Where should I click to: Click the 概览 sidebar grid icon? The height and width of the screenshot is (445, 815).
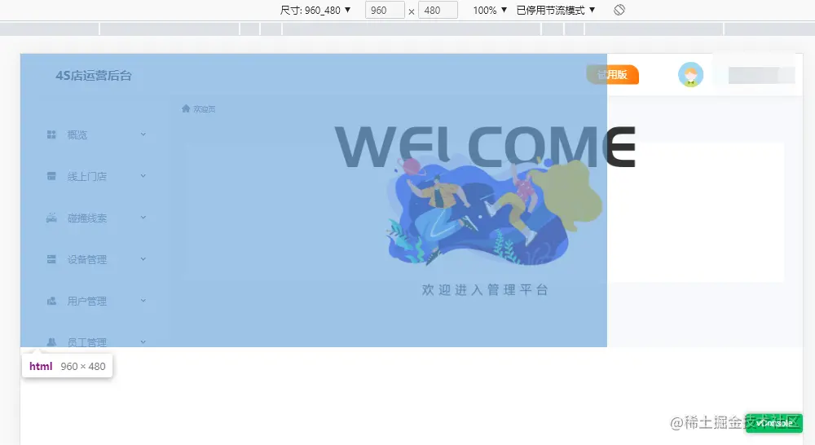click(51, 134)
